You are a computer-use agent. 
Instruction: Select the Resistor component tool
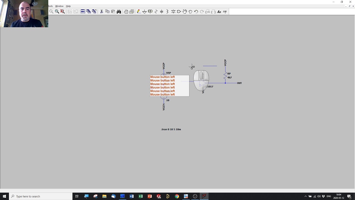[156, 12]
